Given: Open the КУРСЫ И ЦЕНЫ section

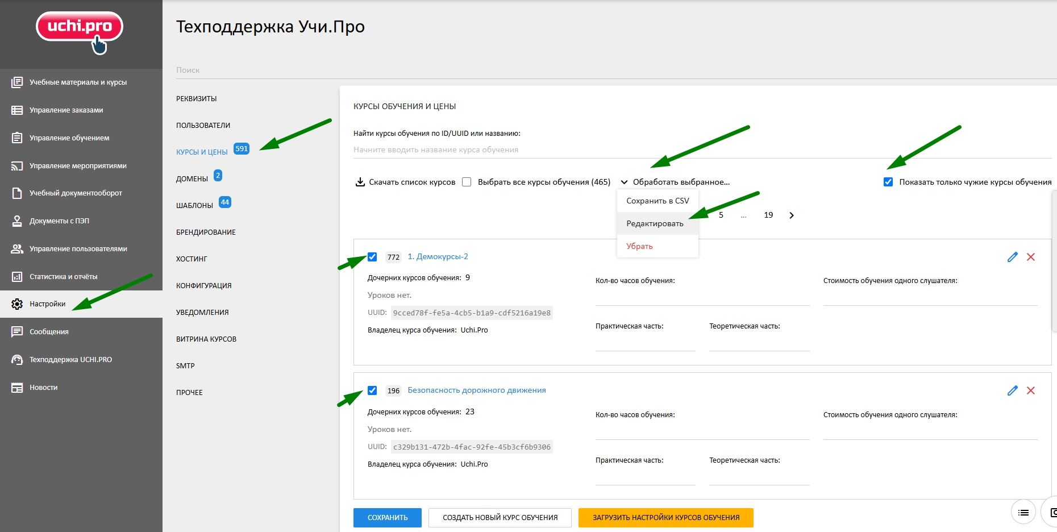Looking at the screenshot, I should tap(202, 152).
